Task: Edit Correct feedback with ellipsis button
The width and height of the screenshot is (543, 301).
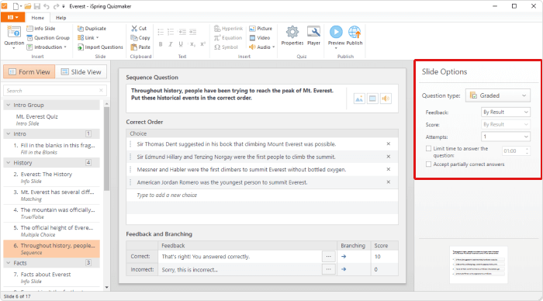Action: [x=328, y=257]
